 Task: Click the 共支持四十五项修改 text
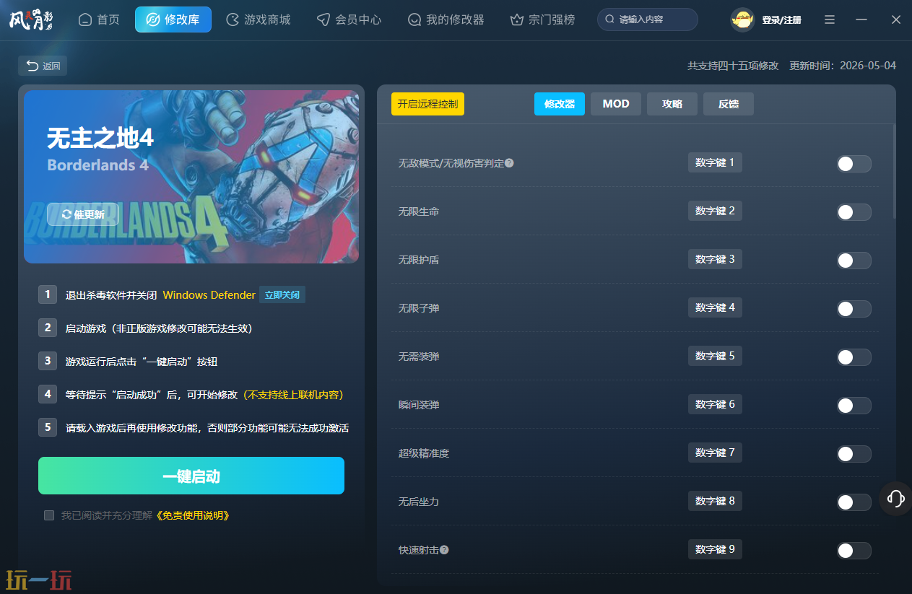pyautogui.click(x=733, y=66)
